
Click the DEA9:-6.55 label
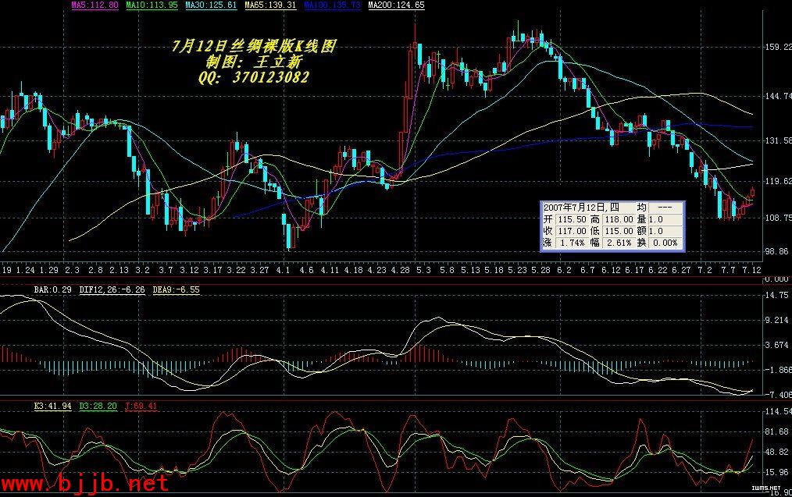[x=177, y=289]
